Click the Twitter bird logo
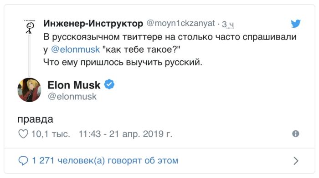Image resolution: width=319 pixels, height=178 pixels. (296, 24)
